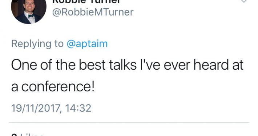Click the word 'conference!' in the tweet
The height and width of the screenshot is (136, 258).
[x=58, y=87]
